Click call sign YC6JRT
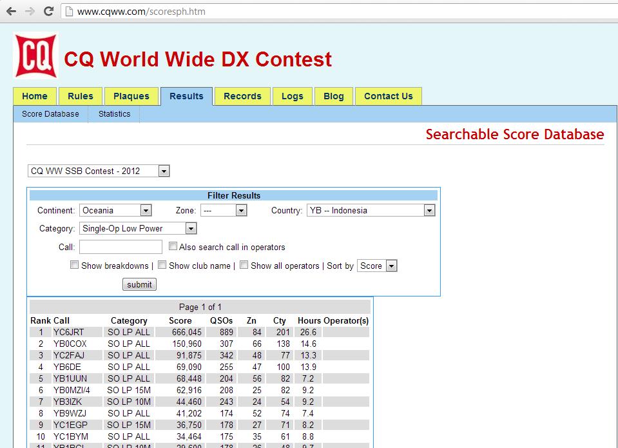This screenshot has width=618, height=448. (68, 333)
